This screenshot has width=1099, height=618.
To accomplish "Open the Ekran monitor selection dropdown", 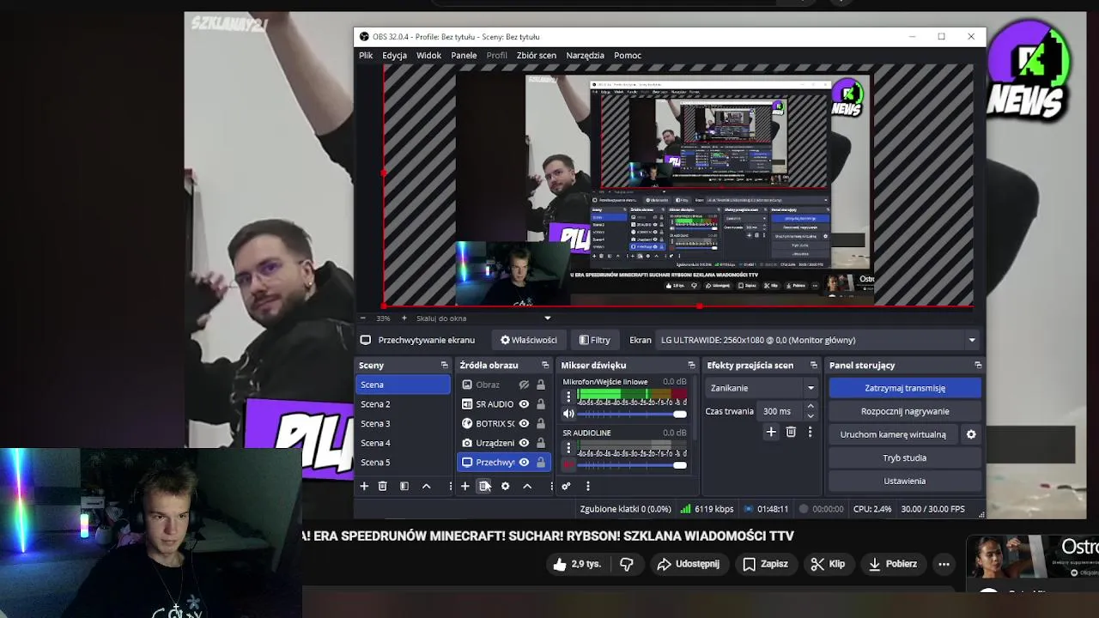I will point(818,340).
